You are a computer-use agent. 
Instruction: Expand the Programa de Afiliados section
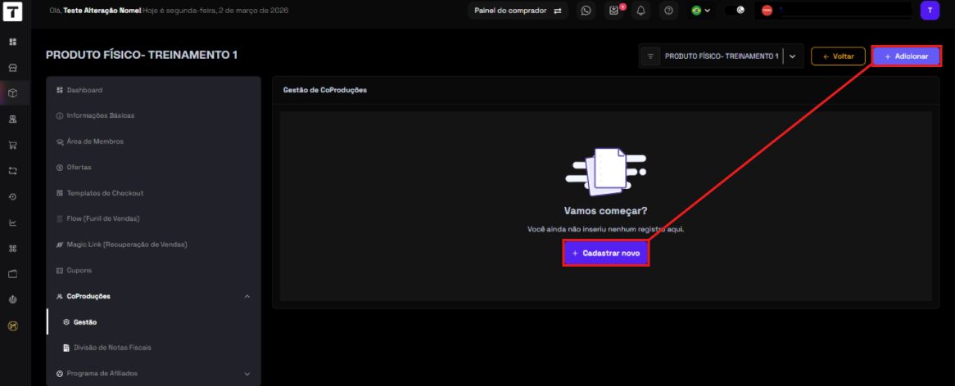coord(247,374)
